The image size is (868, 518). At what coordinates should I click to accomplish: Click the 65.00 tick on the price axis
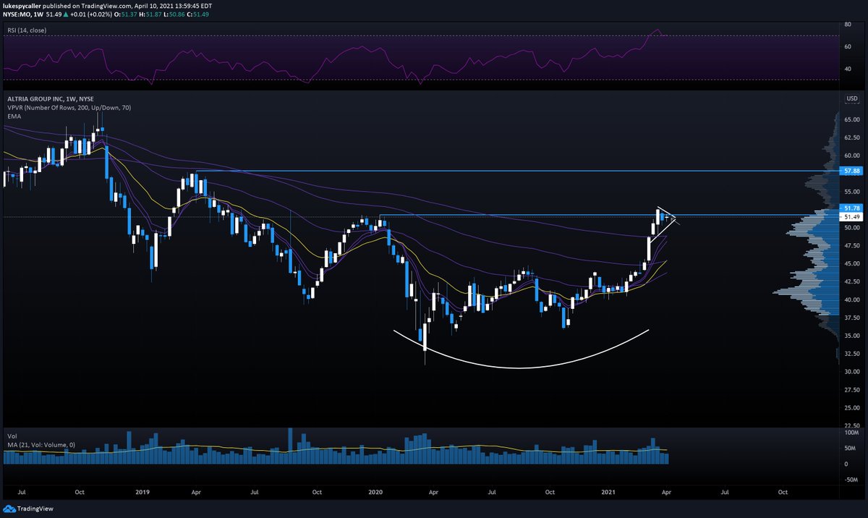pyautogui.click(x=851, y=119)
